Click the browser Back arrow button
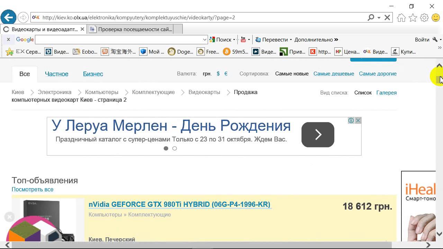Screen dimensions: 443x249 [x=8, y=17]
